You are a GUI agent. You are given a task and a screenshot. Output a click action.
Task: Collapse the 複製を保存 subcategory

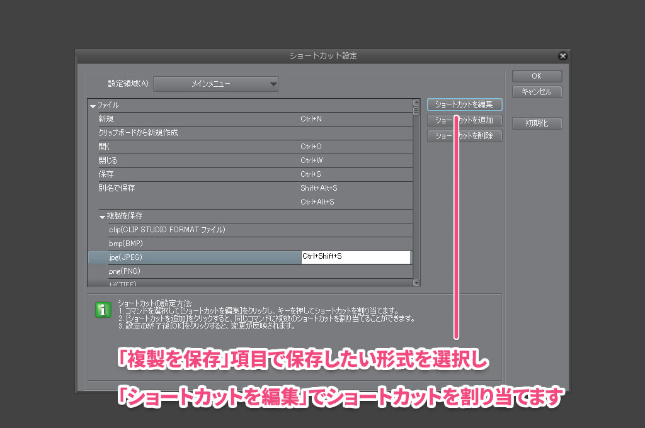coord(103,217)
